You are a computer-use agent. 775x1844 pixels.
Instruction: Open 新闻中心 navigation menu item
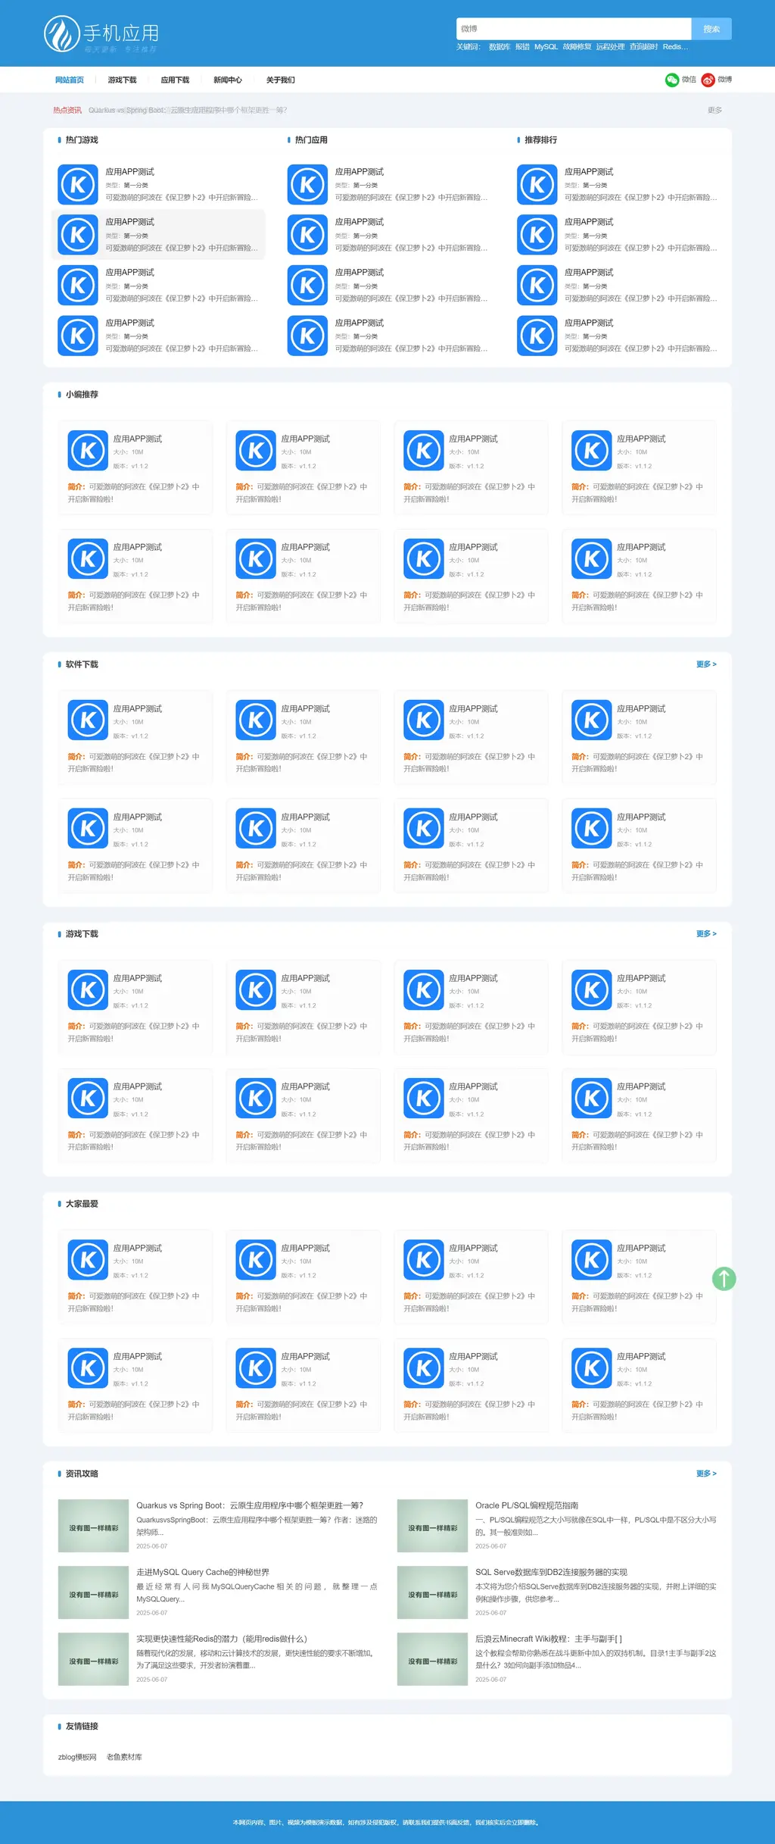[227, 80]
